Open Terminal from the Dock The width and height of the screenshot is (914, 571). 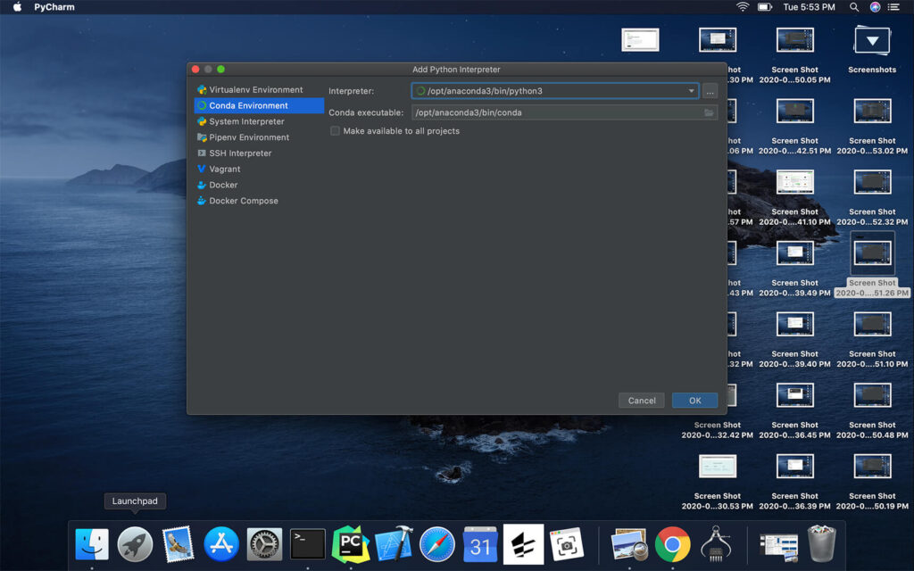pos(307,545)
